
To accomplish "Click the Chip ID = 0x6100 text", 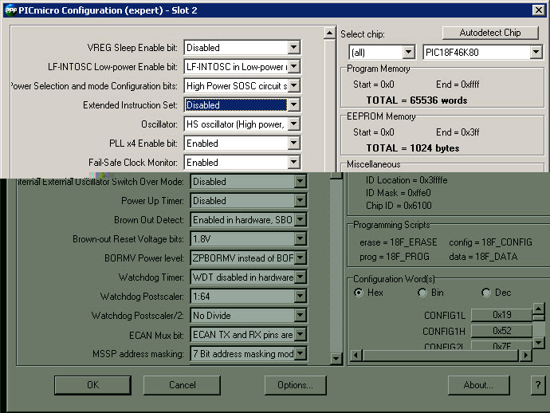I will click(x=399, y=205).
